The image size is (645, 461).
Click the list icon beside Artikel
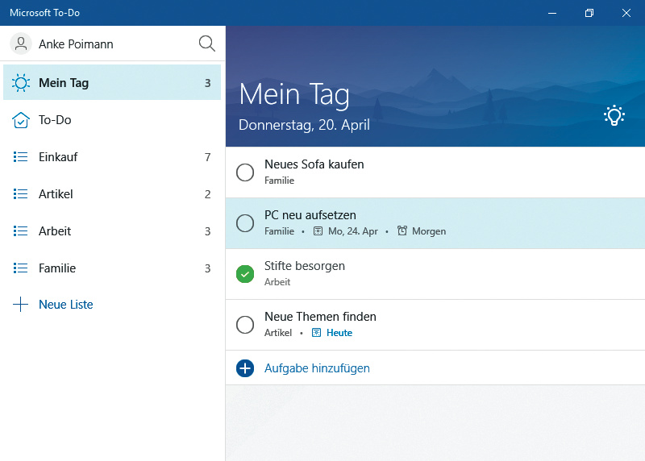click(21, 194)
